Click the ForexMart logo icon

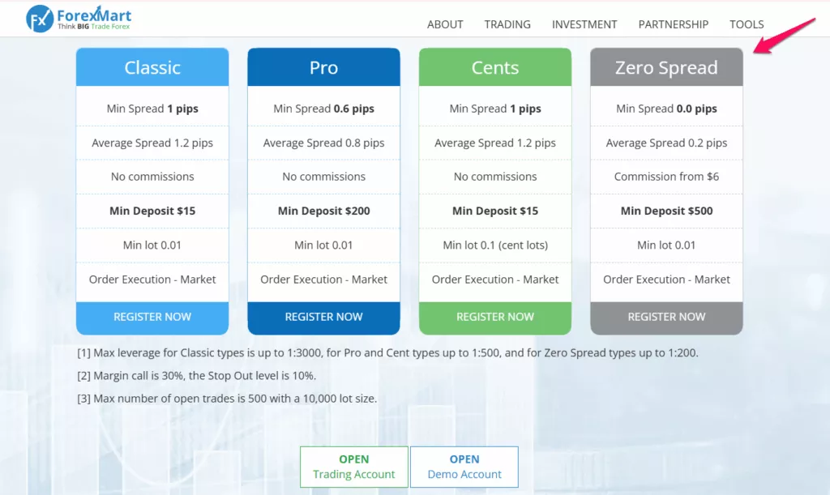point(40,19)
